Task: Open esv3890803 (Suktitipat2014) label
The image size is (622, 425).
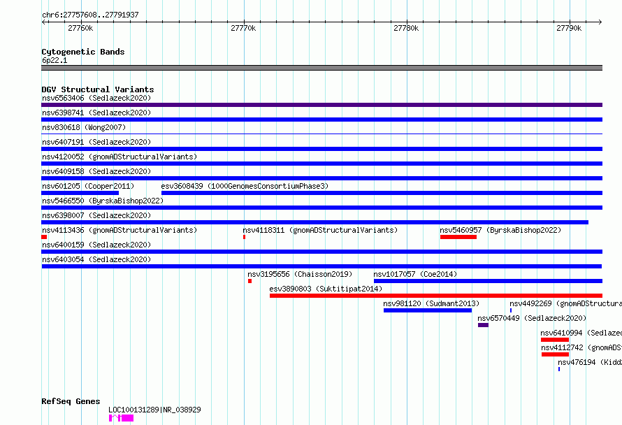Action: point(326,289)
